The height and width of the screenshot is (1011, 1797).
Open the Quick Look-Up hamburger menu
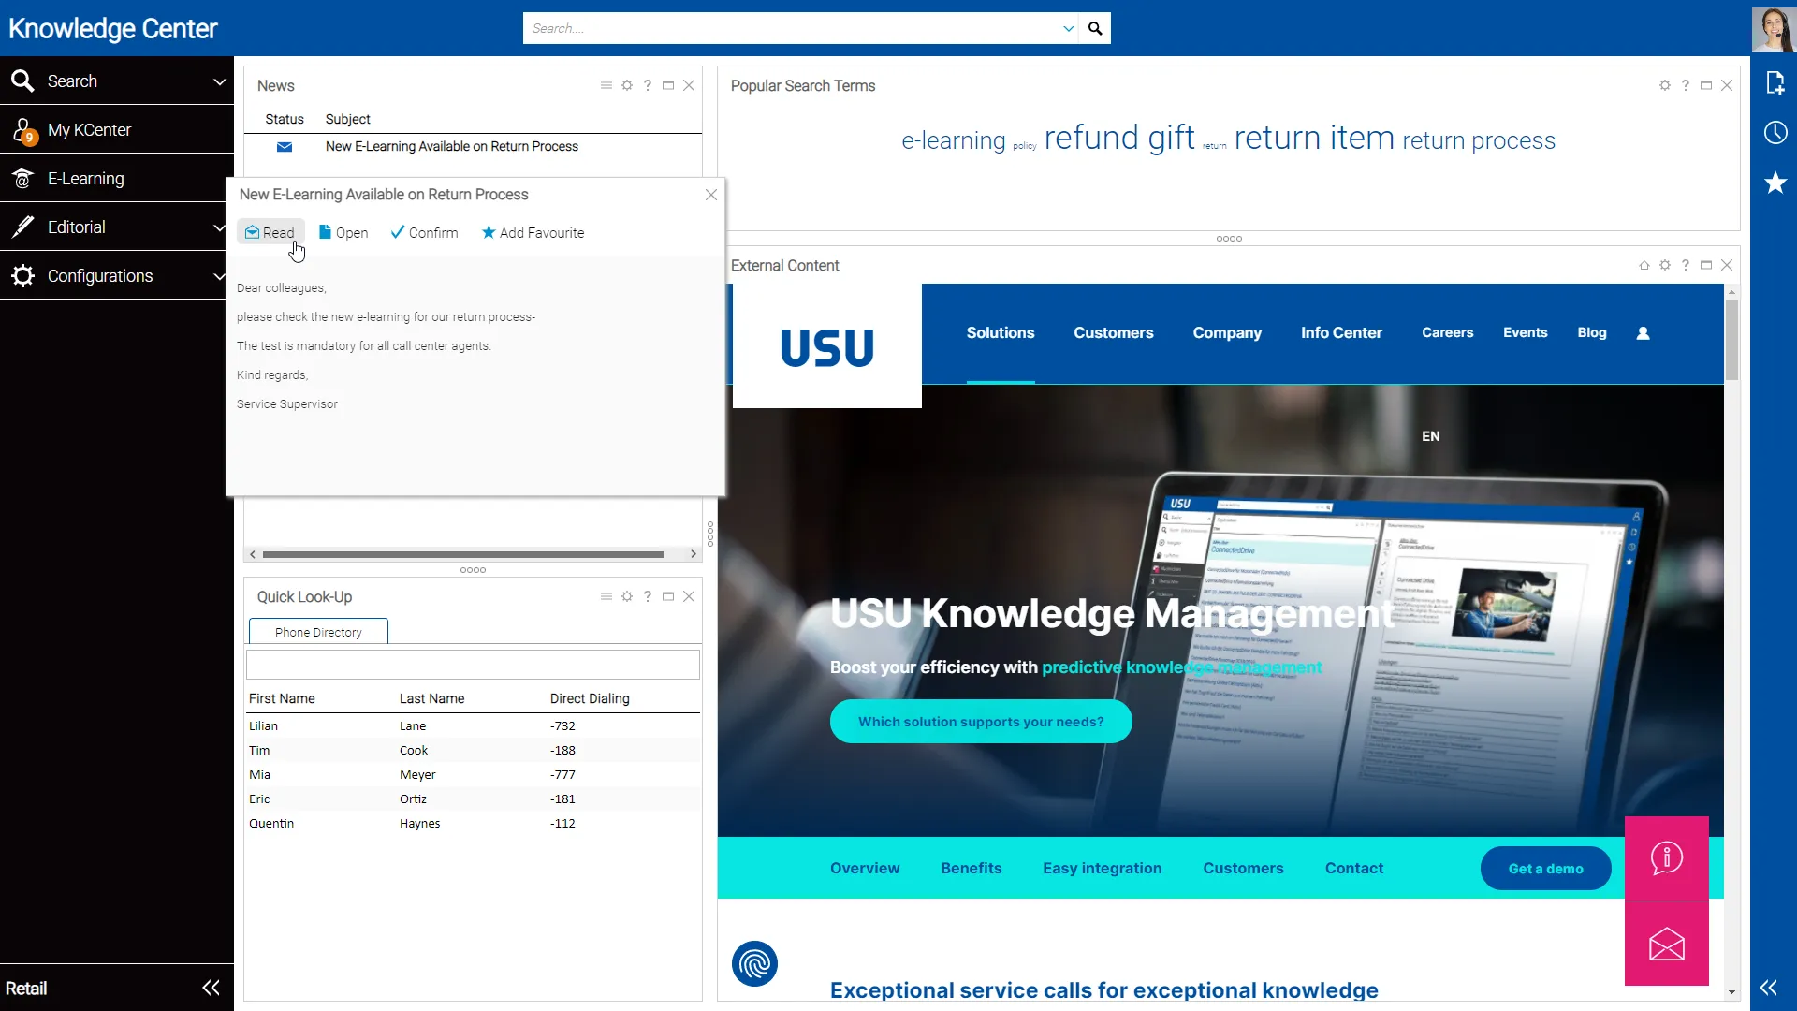[x=606, y=596]
